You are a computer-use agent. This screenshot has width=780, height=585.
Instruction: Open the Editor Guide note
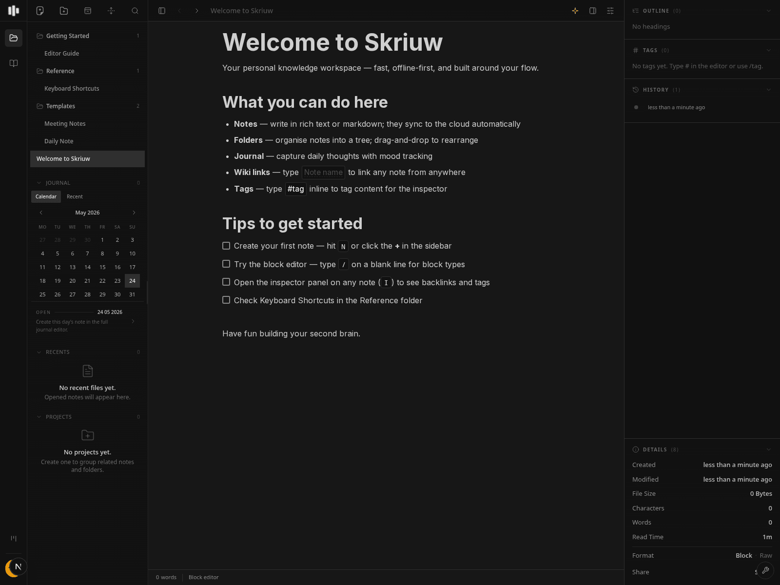coord(88,53)
